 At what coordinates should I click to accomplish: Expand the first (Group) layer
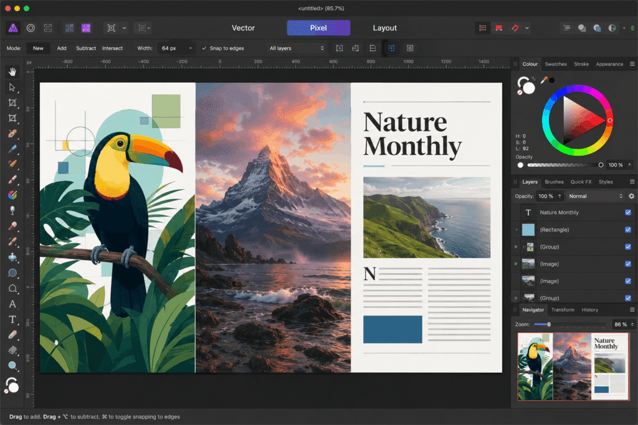516,246
